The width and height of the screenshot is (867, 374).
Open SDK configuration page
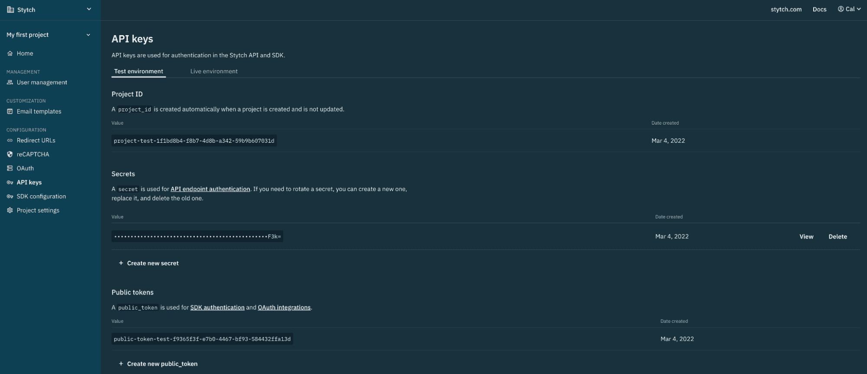[41, 197]
